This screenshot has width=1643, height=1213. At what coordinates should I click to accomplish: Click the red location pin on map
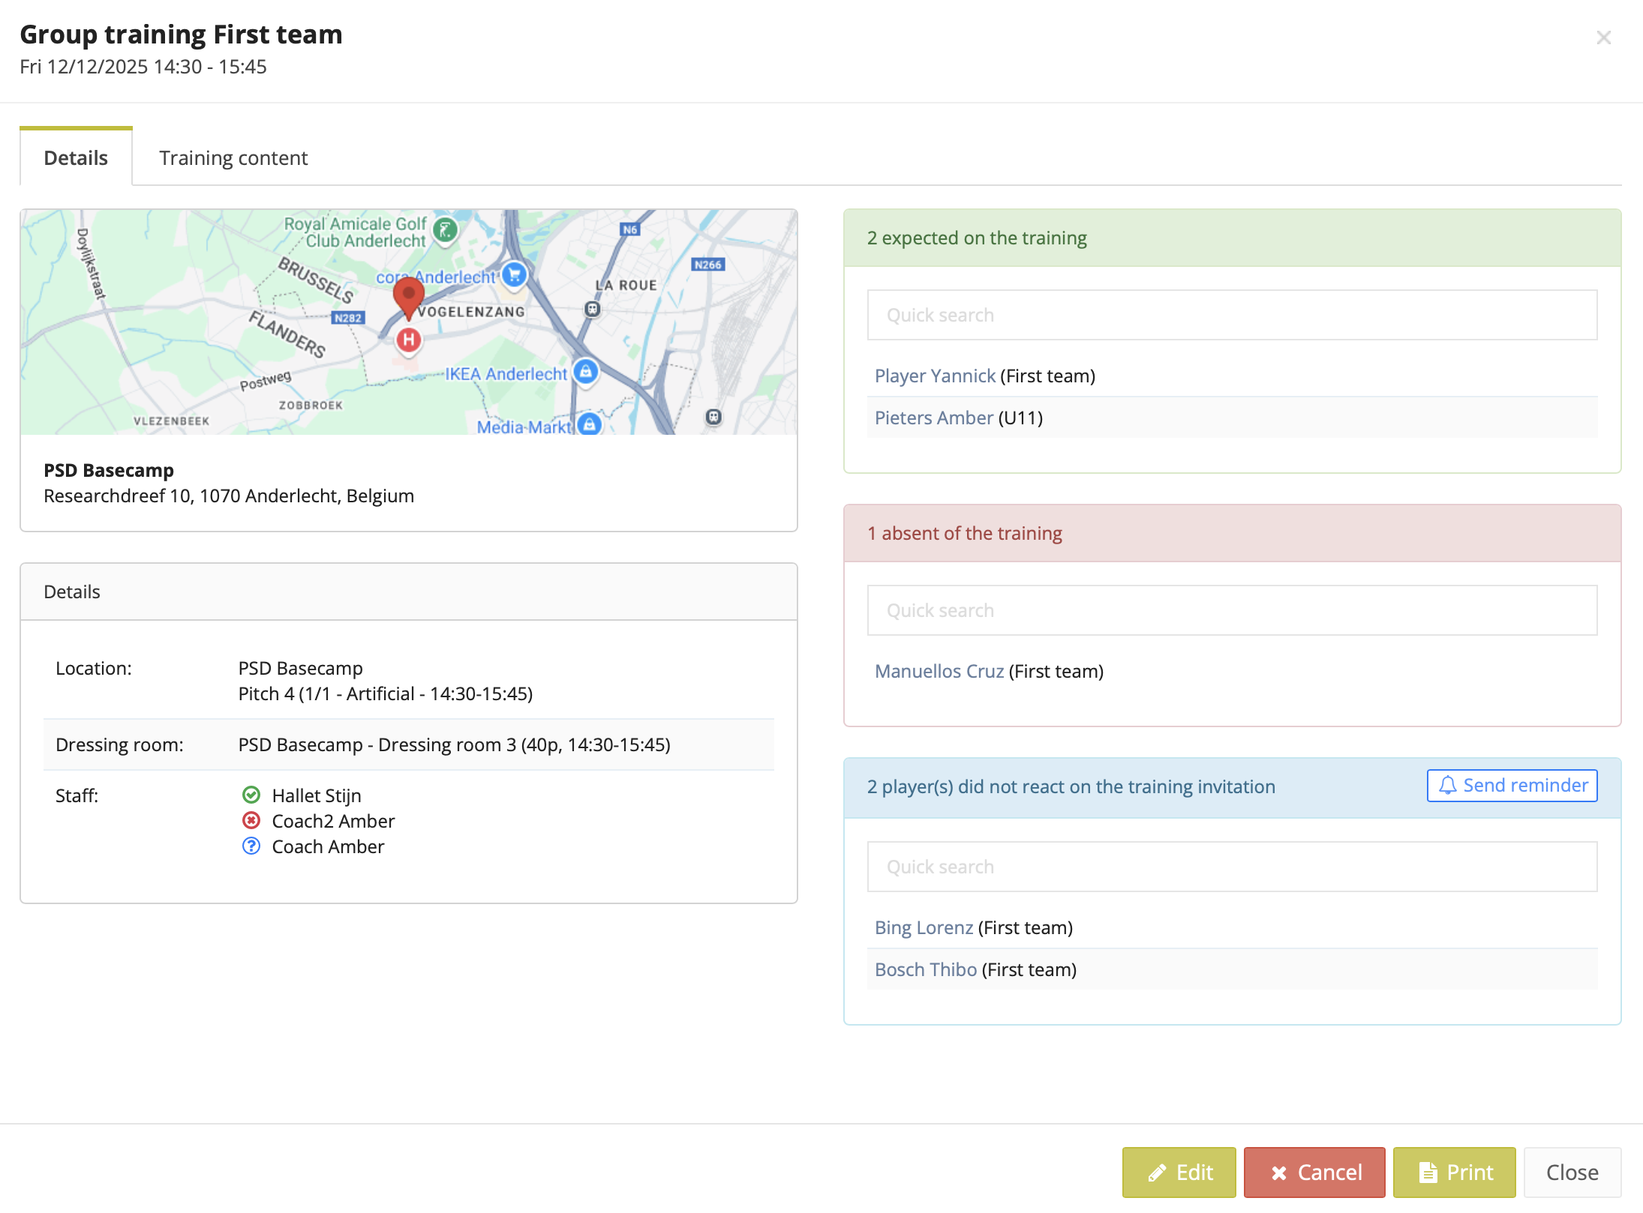(x=408, y=295)
